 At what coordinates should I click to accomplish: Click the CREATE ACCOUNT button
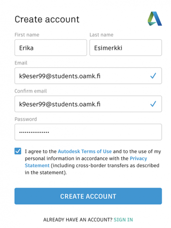tap(88, 196)
